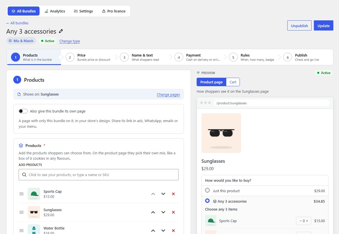This screenshot has height=234, width=339.
Task: Remove Sports Cap with red X
Action: coord(173,194)
